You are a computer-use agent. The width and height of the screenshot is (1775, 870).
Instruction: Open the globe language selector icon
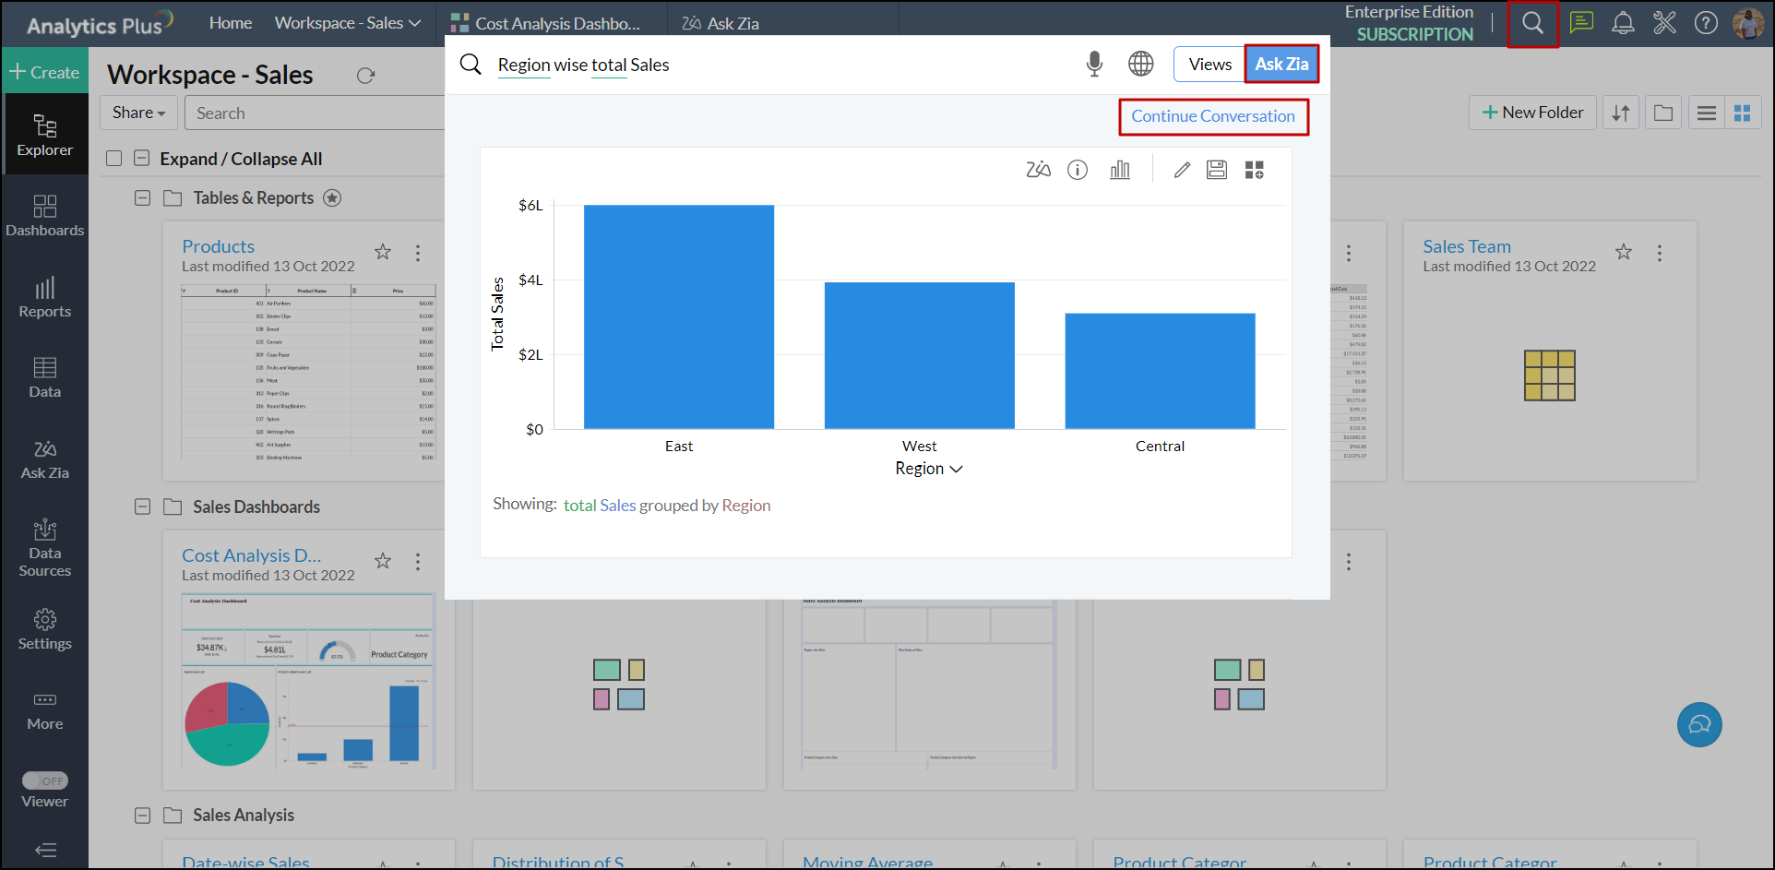point(1141,64)
